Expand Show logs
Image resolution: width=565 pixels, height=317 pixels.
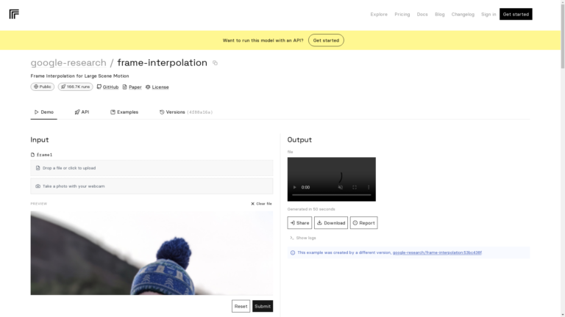click(x=302, y=238)
